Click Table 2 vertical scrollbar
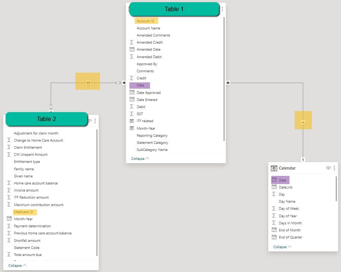Screen dimensions: 341x272 point(97,193)
